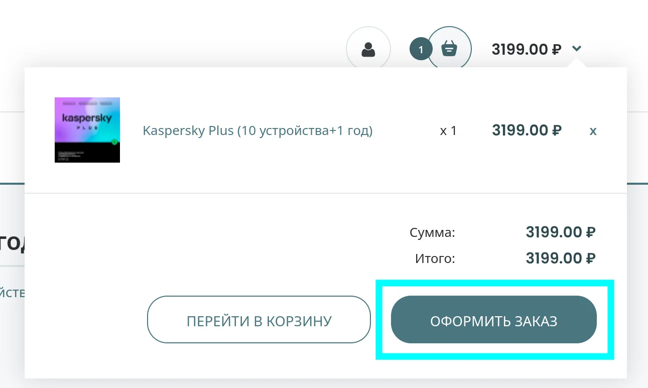Click the cart item count badge

[421, 49]
